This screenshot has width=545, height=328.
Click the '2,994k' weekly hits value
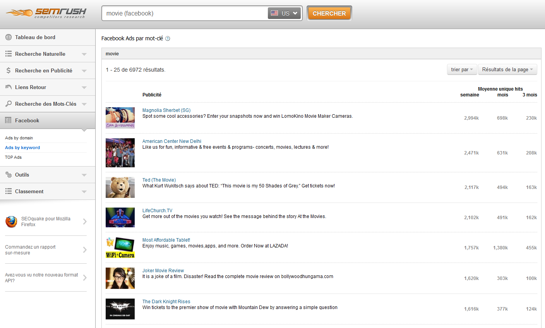coord(471,118)
